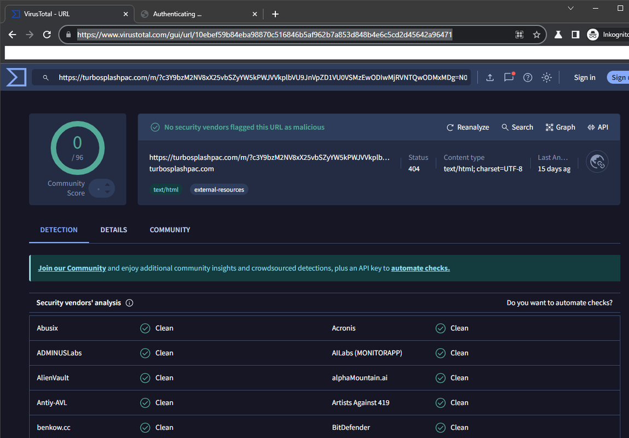Click the API button

pos(598,127)
